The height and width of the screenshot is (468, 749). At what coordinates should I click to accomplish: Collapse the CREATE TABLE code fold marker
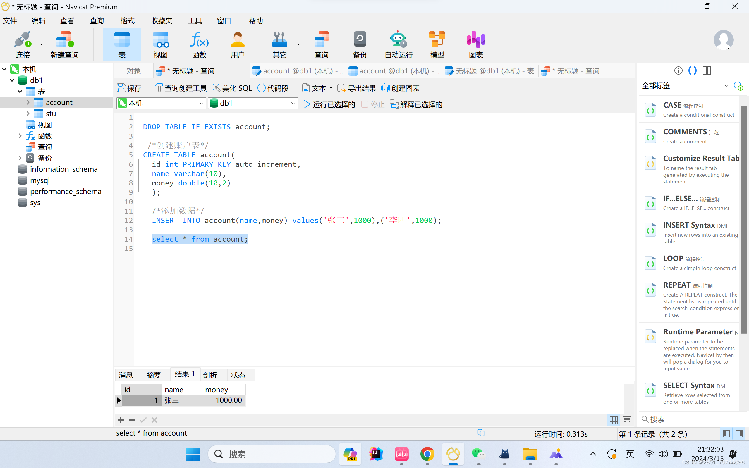[x=139, y=155]
